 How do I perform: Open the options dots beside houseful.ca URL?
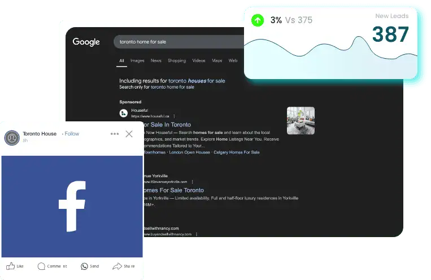(174, 116)
